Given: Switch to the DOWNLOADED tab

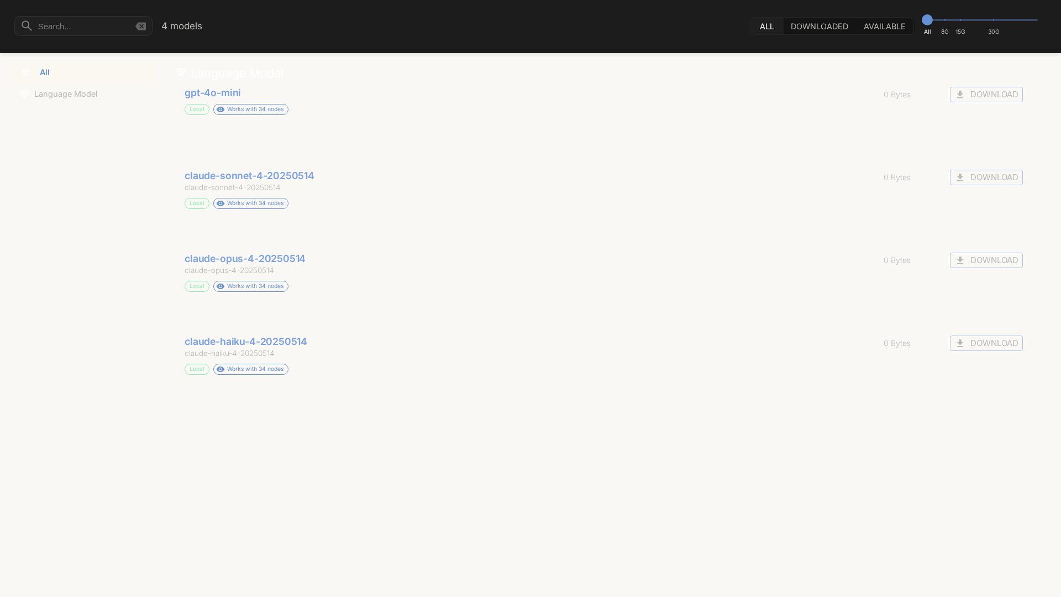Looking at the screenshot, I should tap(819, 26).
